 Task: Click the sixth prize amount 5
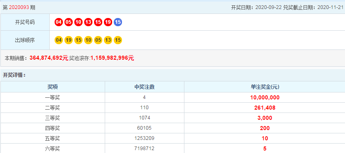(265, 148)
